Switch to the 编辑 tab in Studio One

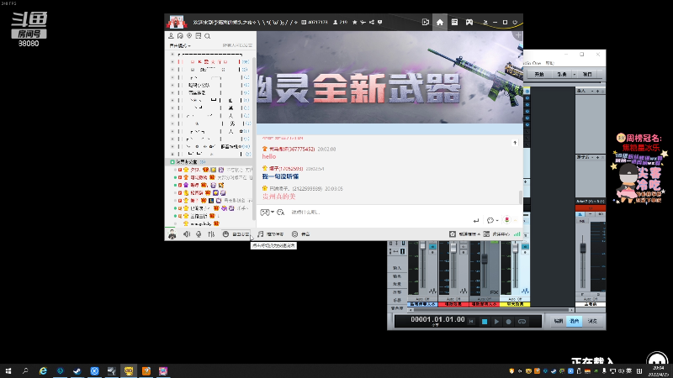click(x=558, y=321)
